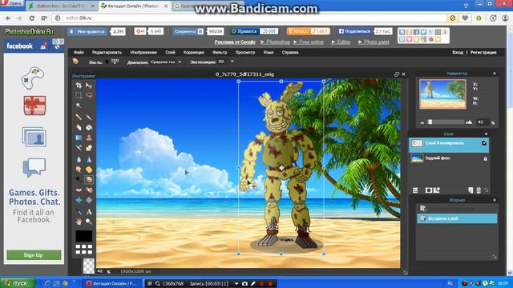Select the Gradient tool
This screenshot has height=288, width=513.
click(79, 138)
